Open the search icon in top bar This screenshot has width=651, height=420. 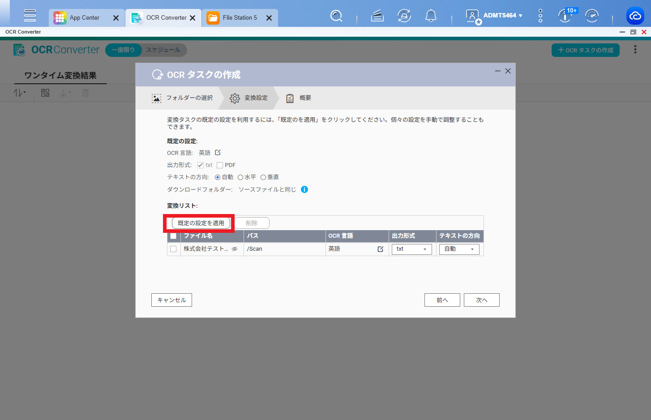pyautogui.click(x=336, y=16)
